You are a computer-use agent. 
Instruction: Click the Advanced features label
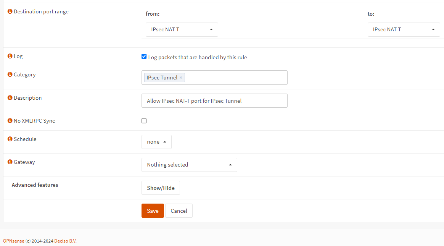click(x=35, y=185)
